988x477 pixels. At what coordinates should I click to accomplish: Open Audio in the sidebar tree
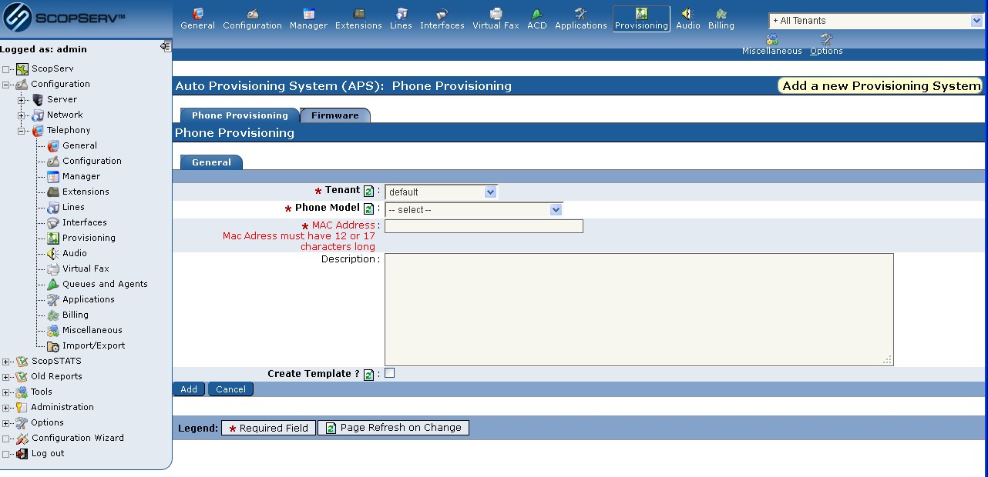coord(75,253)
